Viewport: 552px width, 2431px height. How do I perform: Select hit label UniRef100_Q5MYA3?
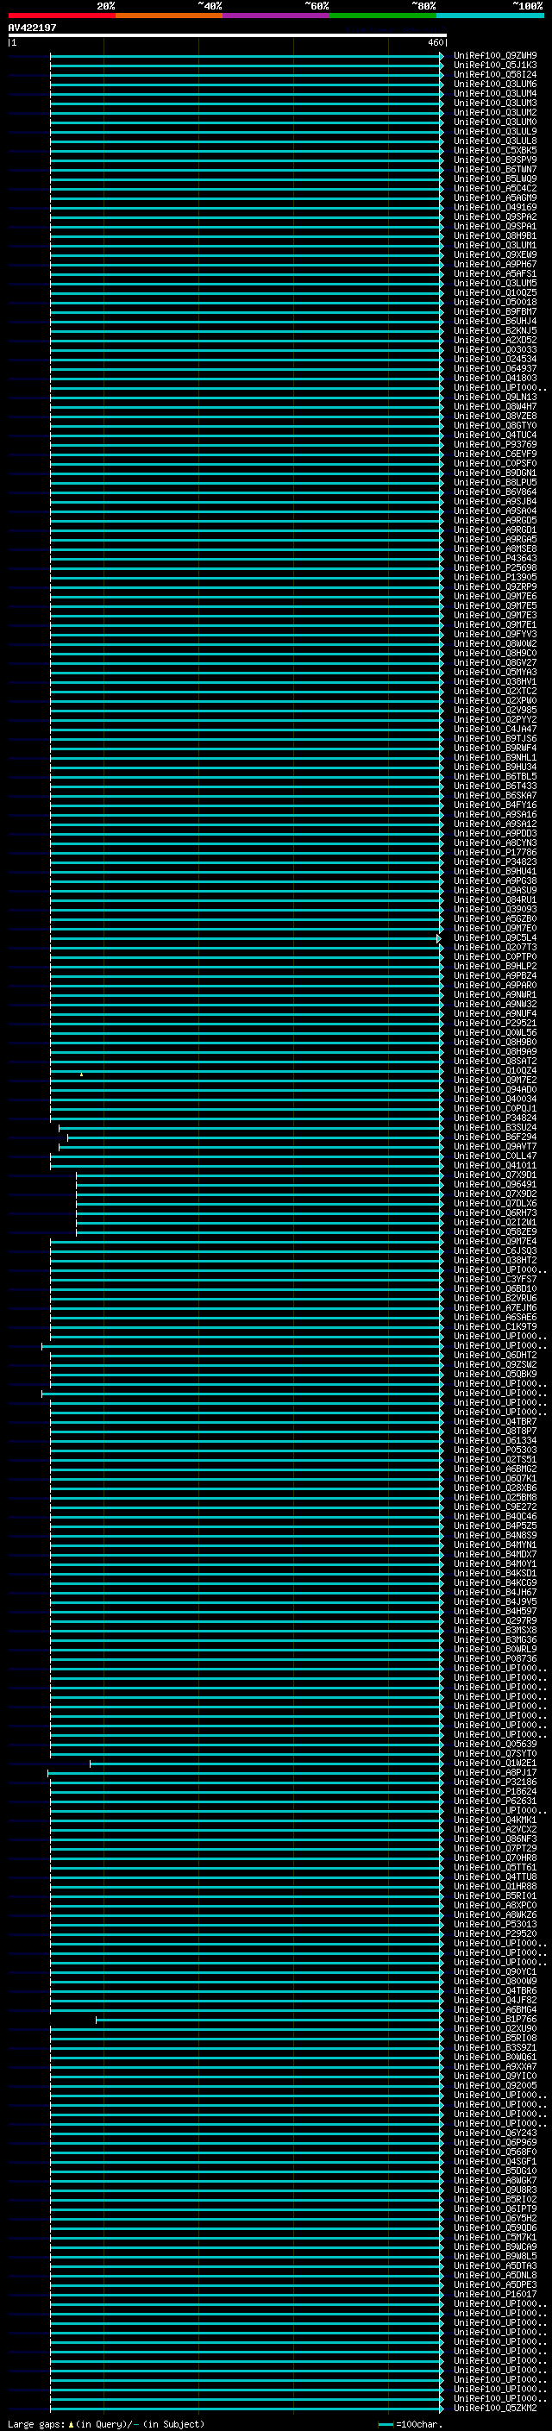click(495, 672)
